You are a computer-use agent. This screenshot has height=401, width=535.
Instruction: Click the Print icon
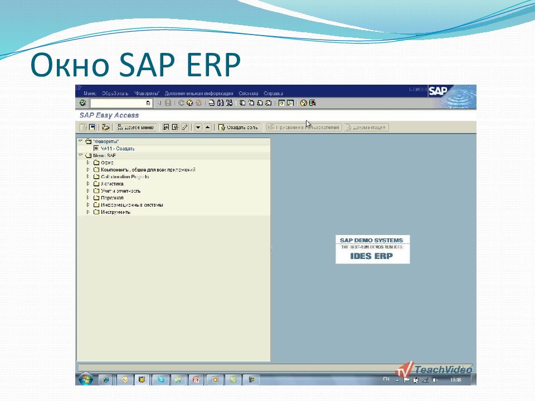click(212, 102)
